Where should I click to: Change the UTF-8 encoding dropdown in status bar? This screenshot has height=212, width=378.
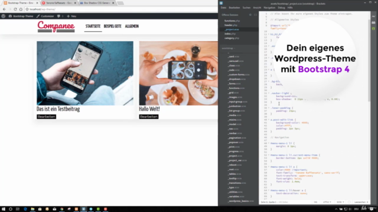327,202
